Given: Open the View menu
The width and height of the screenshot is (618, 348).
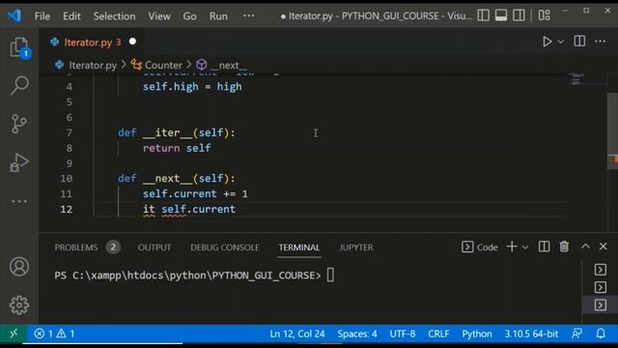Looking at the screenshot, I should point(159,16).
